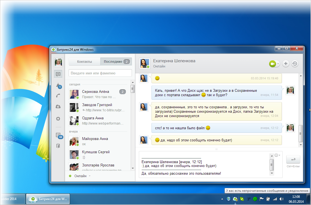Click the name search input field
The height and width of the screenshot is (205, 311).
pos(100,73)
